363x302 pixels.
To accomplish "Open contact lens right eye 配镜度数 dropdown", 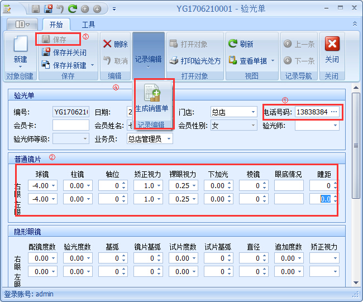I will 54,258.
